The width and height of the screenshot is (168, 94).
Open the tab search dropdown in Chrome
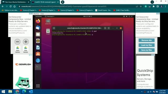tap(152, 2)
